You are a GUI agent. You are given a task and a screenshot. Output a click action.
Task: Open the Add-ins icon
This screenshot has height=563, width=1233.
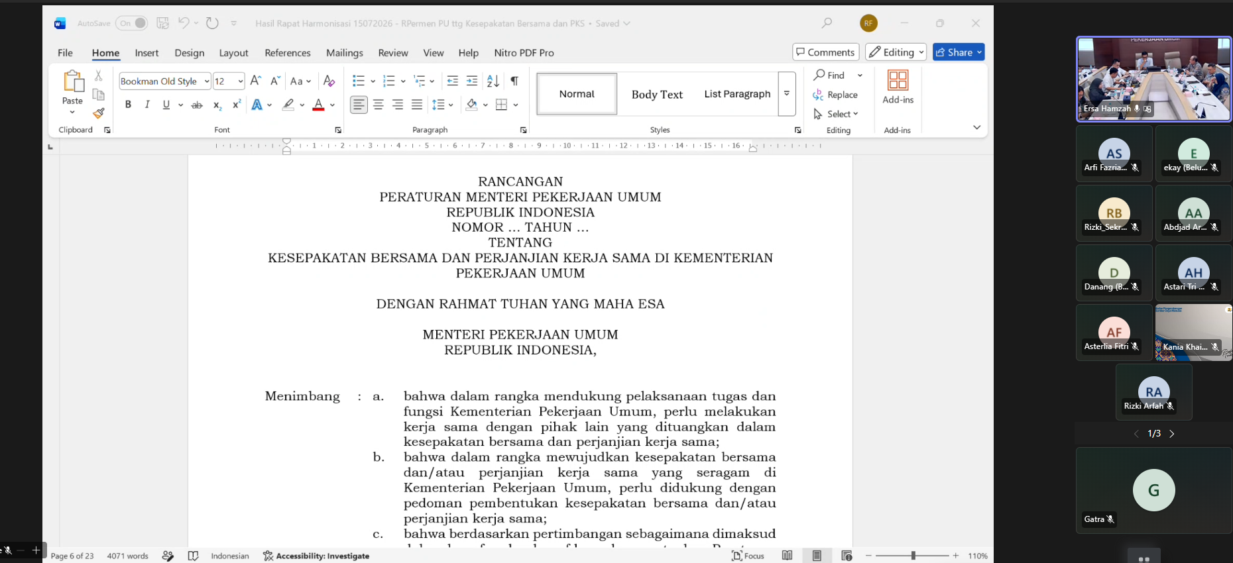point(898,87)
